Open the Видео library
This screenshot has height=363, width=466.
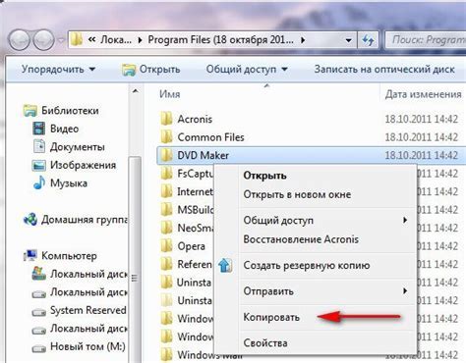(56, 129)
